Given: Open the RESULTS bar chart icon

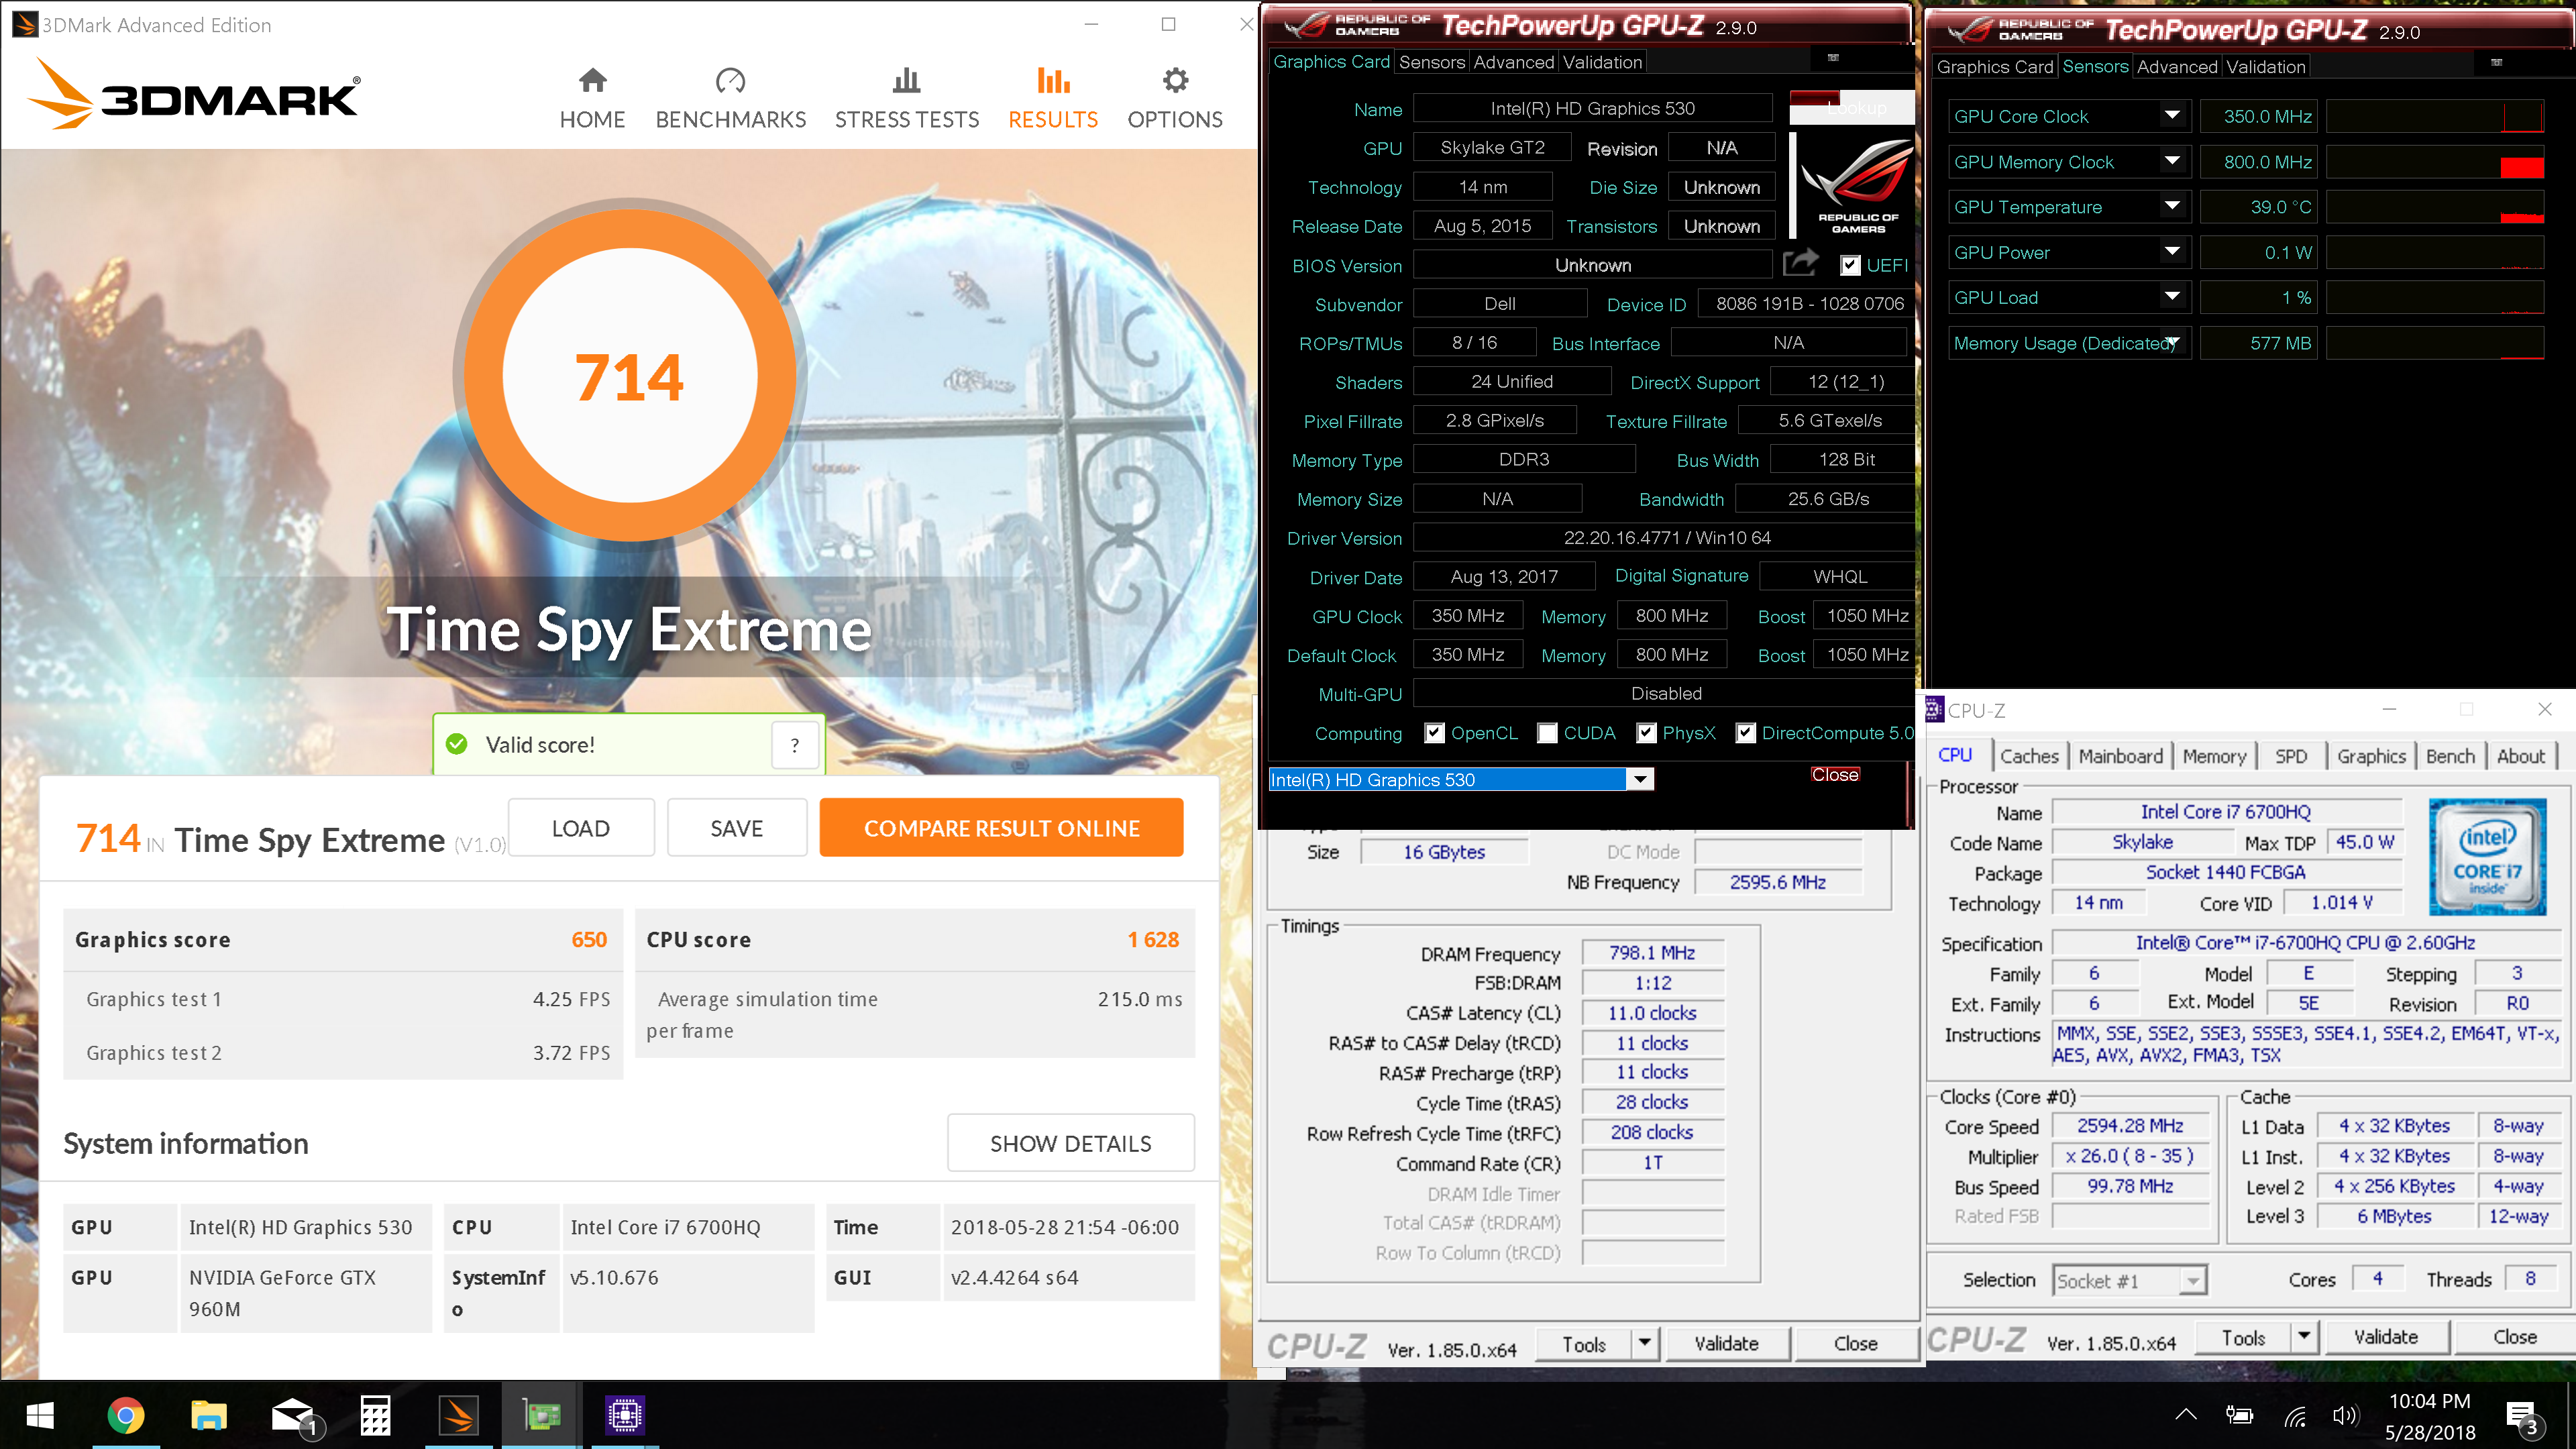Looking at the screenshot, I should [x=1053, y=80].
